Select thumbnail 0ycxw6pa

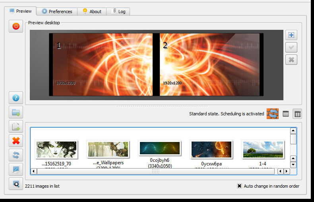211,150
